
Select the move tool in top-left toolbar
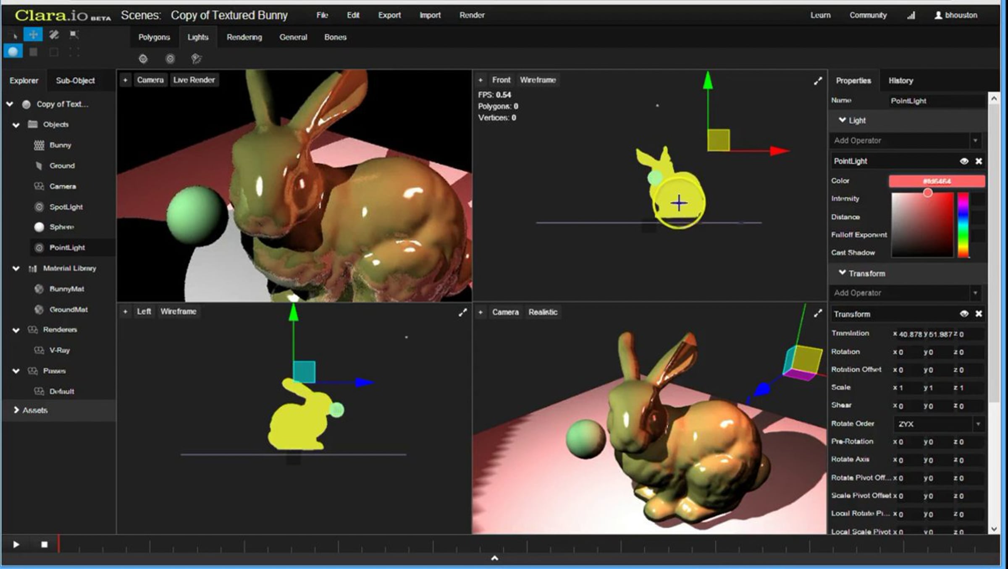tap(33, 34)
